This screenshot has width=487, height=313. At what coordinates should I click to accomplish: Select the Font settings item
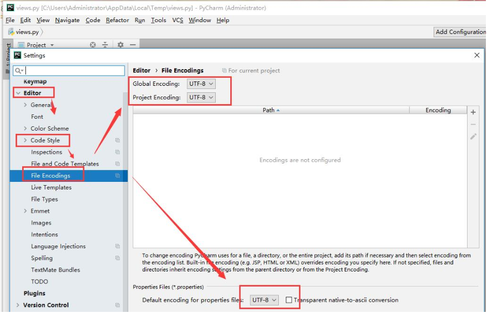[x=37, y=117]
